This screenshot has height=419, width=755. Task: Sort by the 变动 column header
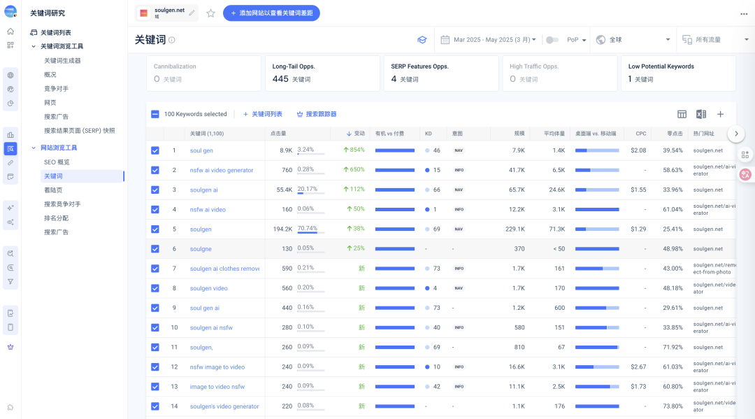click(356, 134)
